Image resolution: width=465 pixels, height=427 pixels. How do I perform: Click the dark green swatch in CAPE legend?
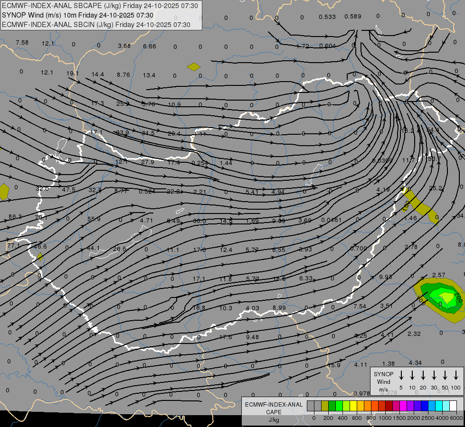[x=332, y=406]
